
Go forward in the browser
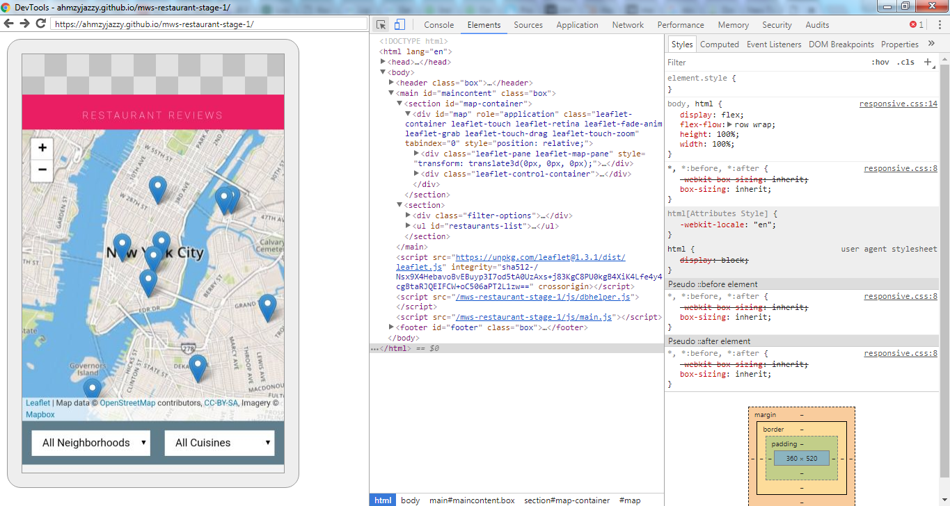tap(24, 24)
